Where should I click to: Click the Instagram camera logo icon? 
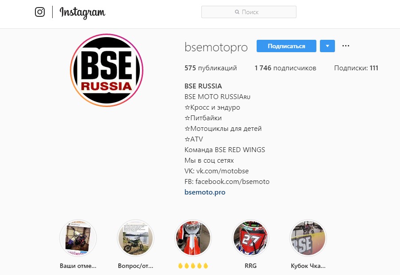click(40, 12)
